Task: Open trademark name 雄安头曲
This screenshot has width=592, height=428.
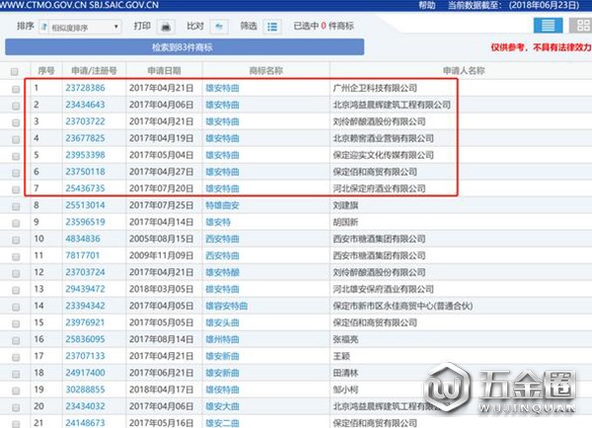Action: click(222, 322)
